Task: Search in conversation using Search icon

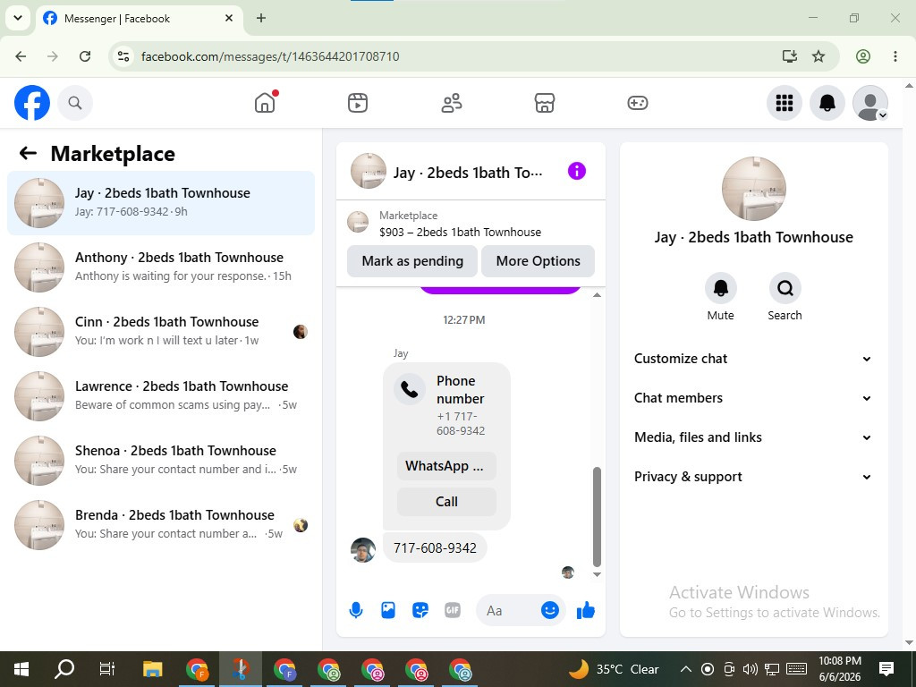Action: click(x=785, y=288)
